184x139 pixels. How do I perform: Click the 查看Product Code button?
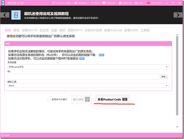[112, 99]
